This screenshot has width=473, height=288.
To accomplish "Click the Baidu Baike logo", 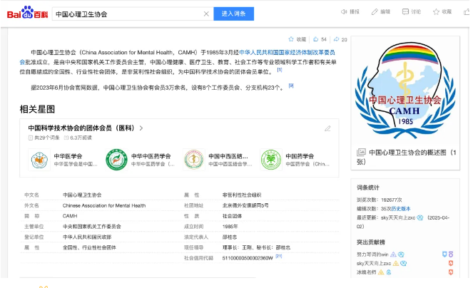I will tap(26, 12).
